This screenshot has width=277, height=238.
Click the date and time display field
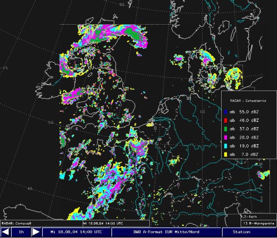(x=76, y=232)
